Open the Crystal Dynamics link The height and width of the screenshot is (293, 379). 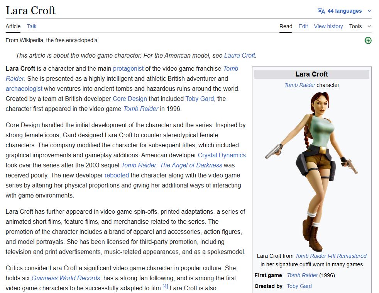tap(222, 155)
